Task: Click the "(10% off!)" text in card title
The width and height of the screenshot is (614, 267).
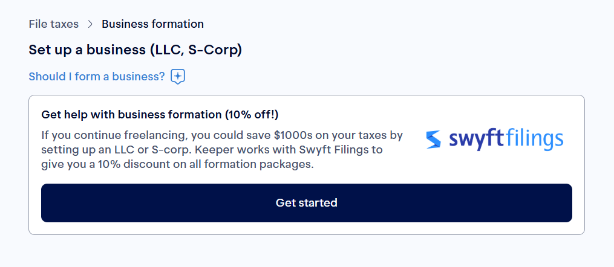Action: coord(252,115)
